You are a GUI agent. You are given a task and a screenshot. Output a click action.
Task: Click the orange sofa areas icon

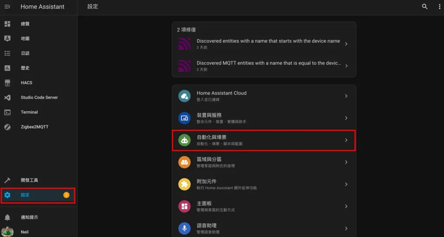click(x=184, y=162)
